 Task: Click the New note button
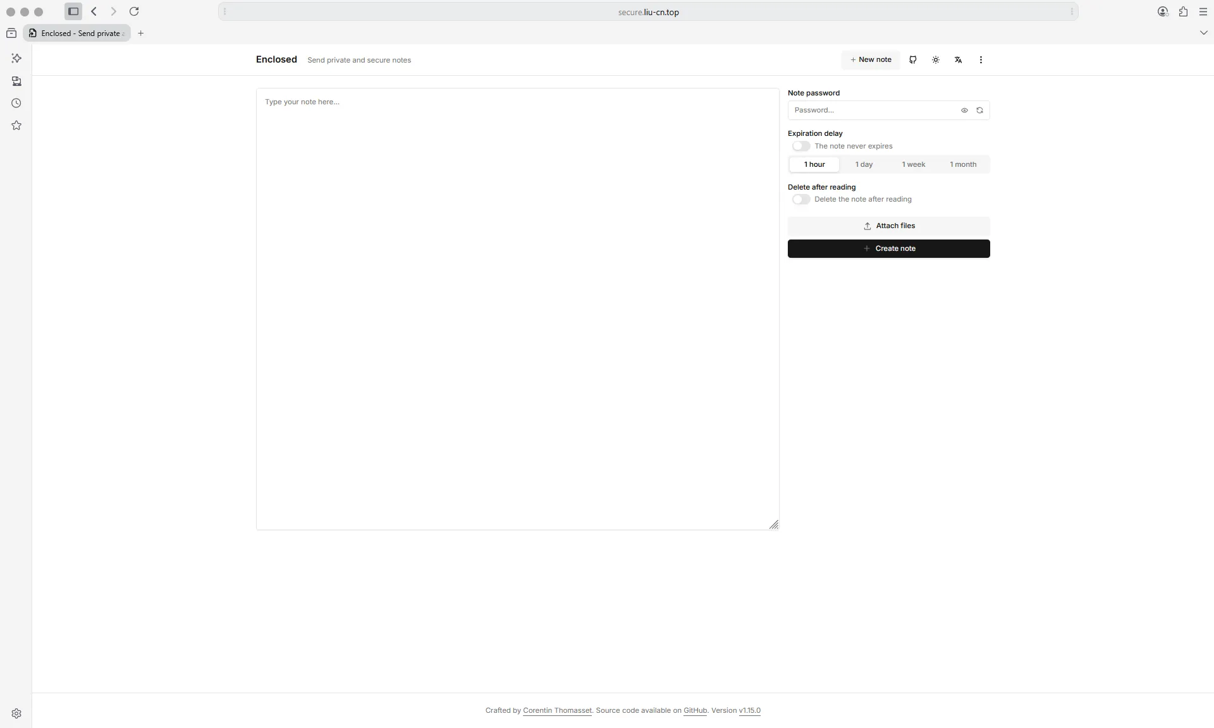point(871,60)
